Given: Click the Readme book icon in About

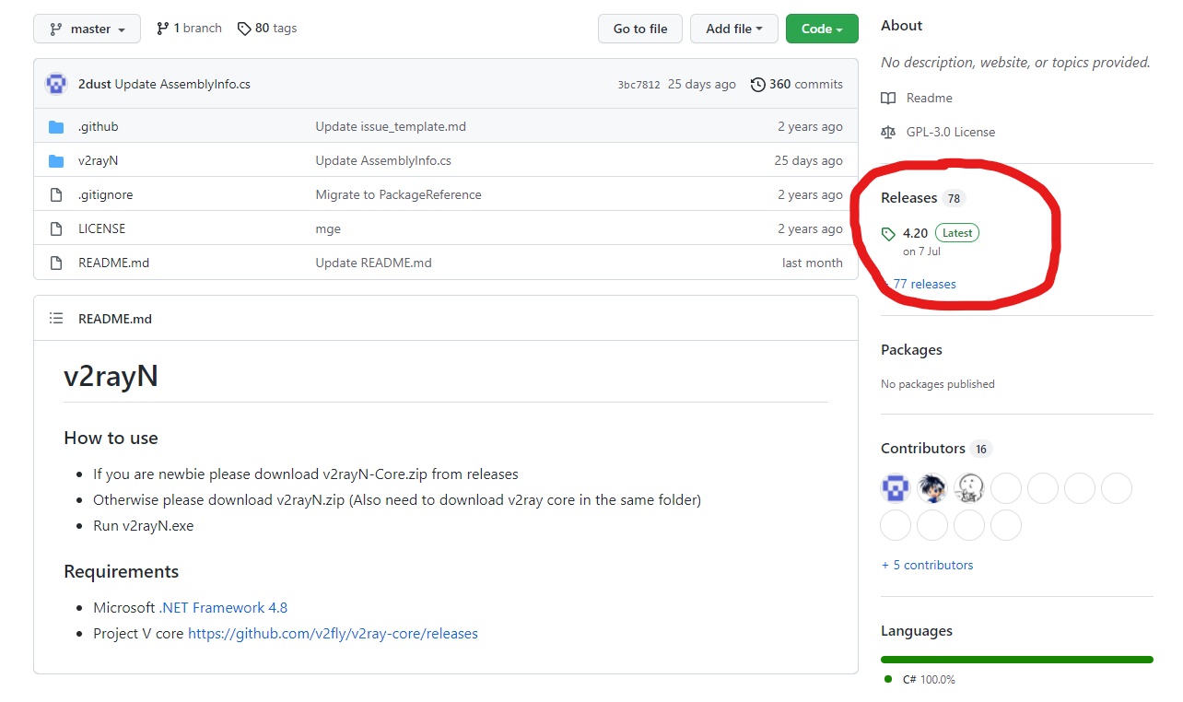Looking at the screenshot, I should tap(888, 98).
